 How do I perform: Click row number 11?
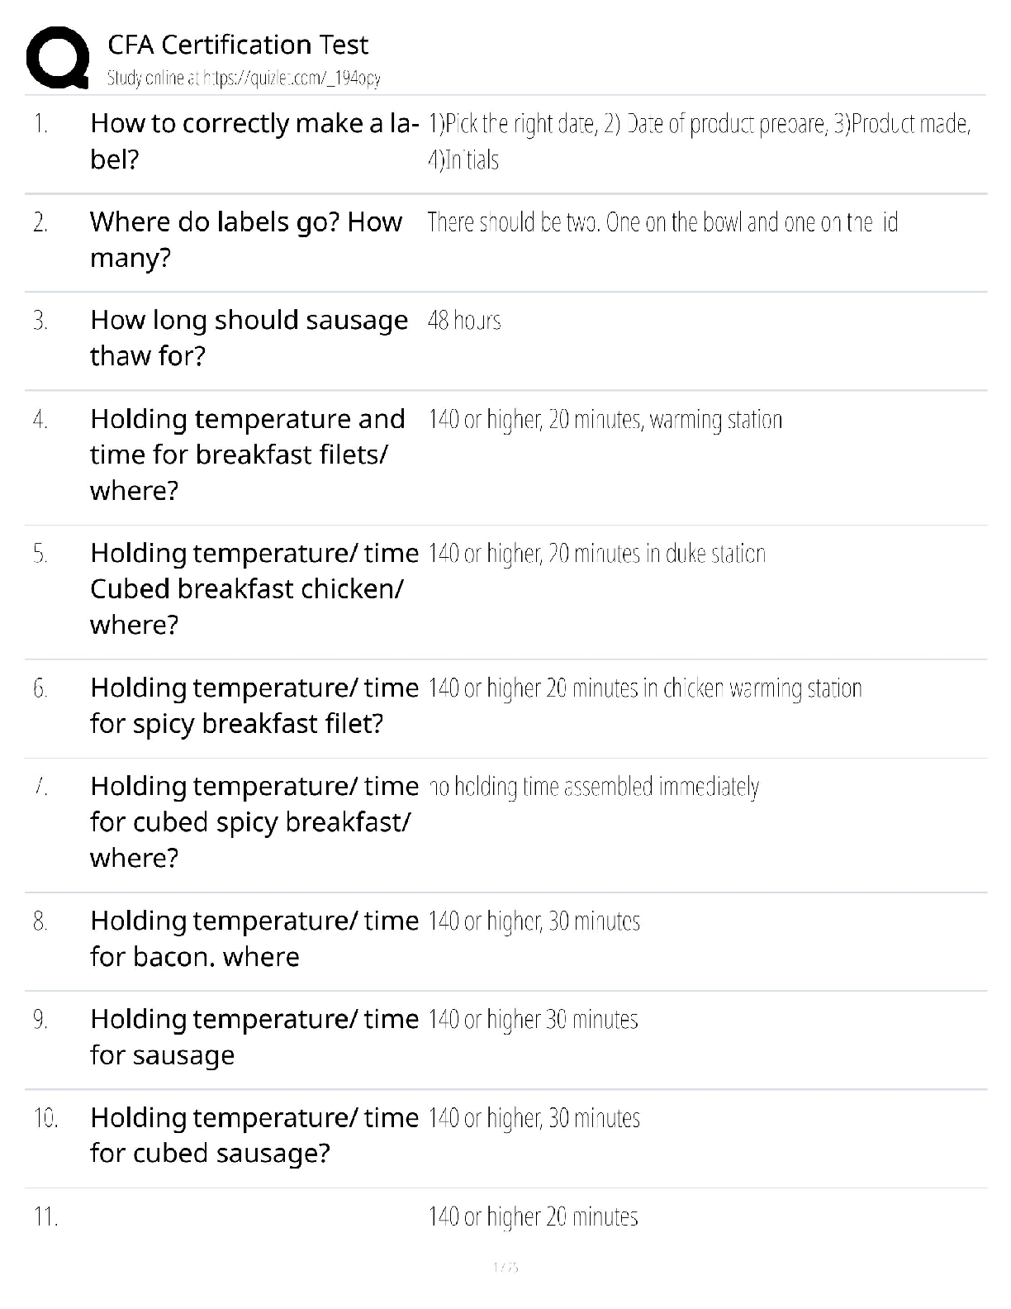tap(45, 1216)
